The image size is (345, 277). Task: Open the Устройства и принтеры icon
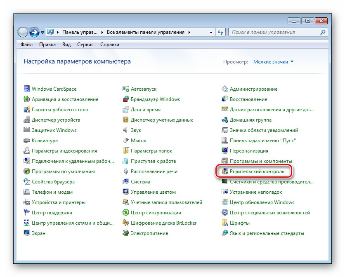click(27, 202)
